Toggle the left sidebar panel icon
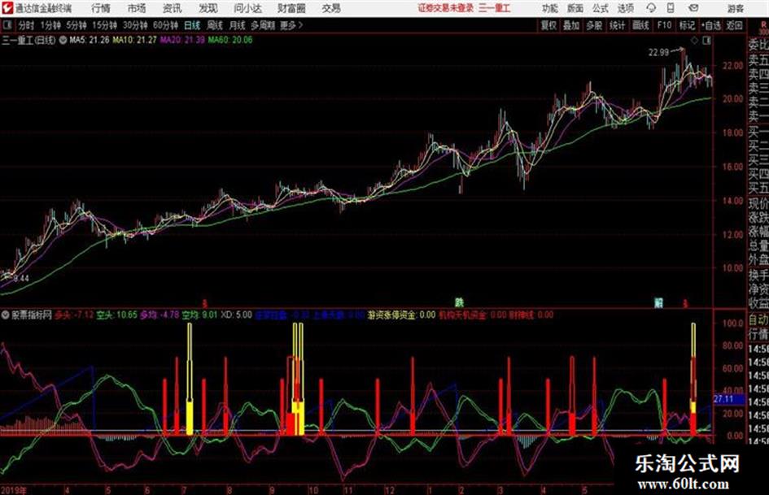 (7, 25)
